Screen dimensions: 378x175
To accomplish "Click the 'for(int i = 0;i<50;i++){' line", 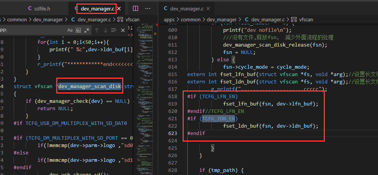I will tap(73, 42).
